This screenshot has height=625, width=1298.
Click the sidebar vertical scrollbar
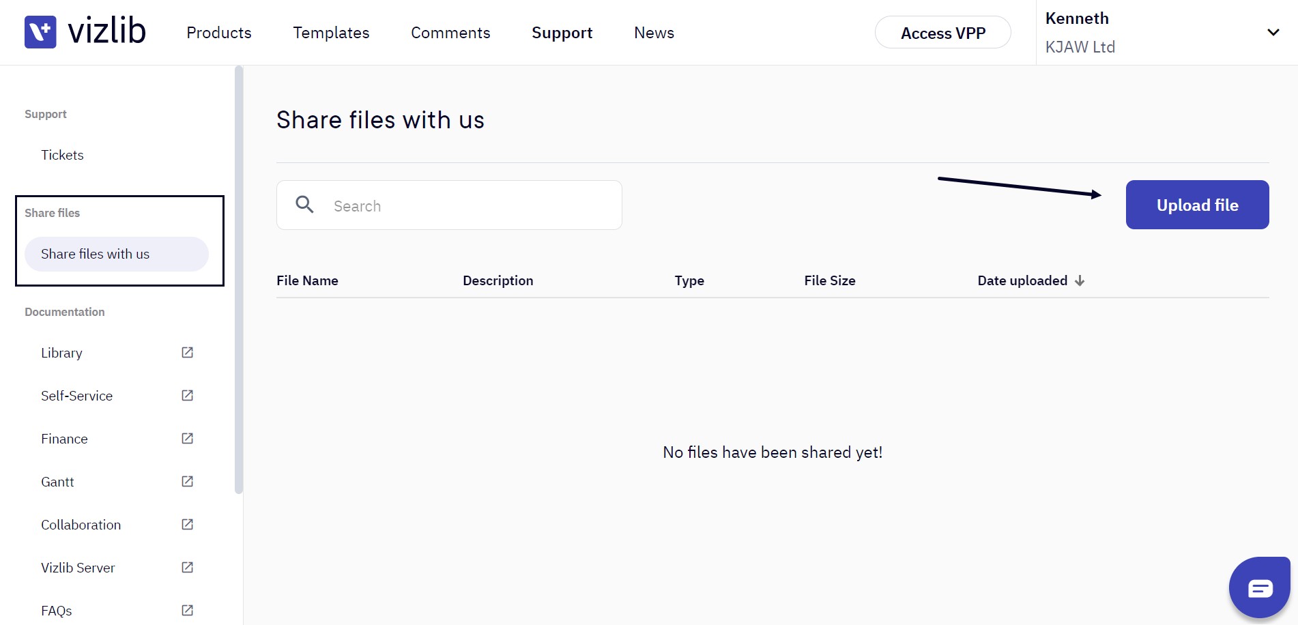tap(239, 280)
